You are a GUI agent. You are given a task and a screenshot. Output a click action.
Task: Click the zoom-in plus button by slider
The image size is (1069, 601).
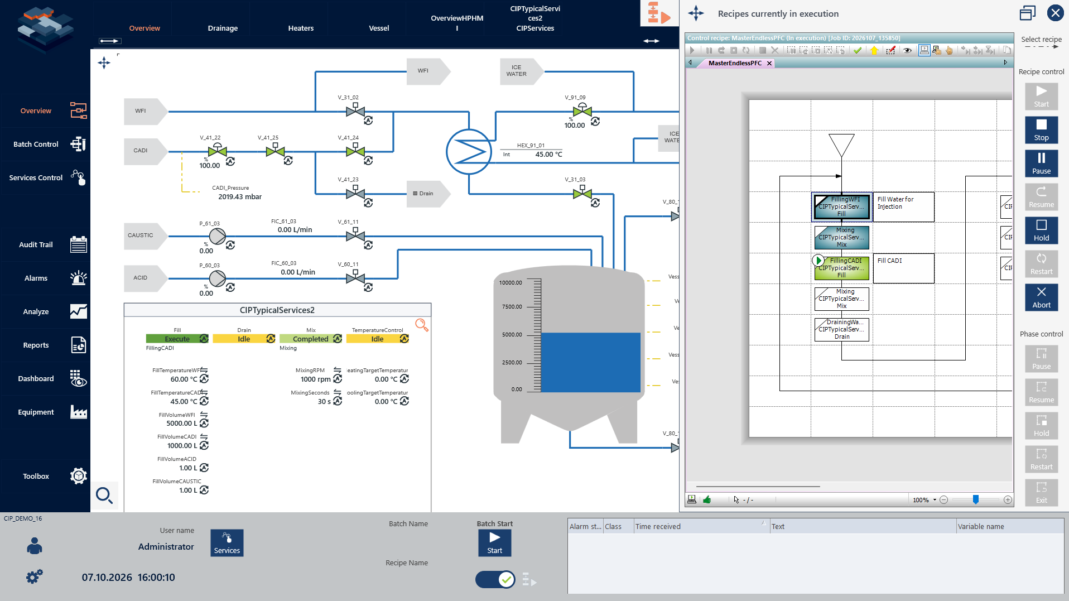tap(1008, 499)
